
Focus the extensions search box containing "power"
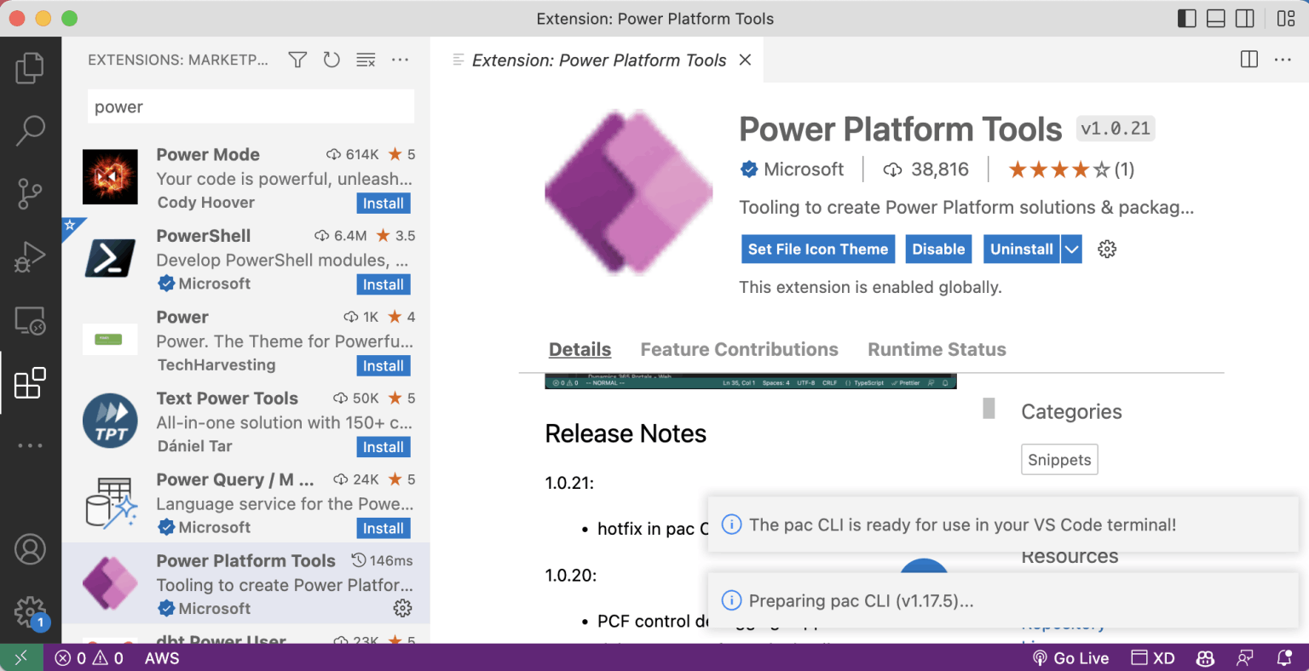[x=251, y=106]
